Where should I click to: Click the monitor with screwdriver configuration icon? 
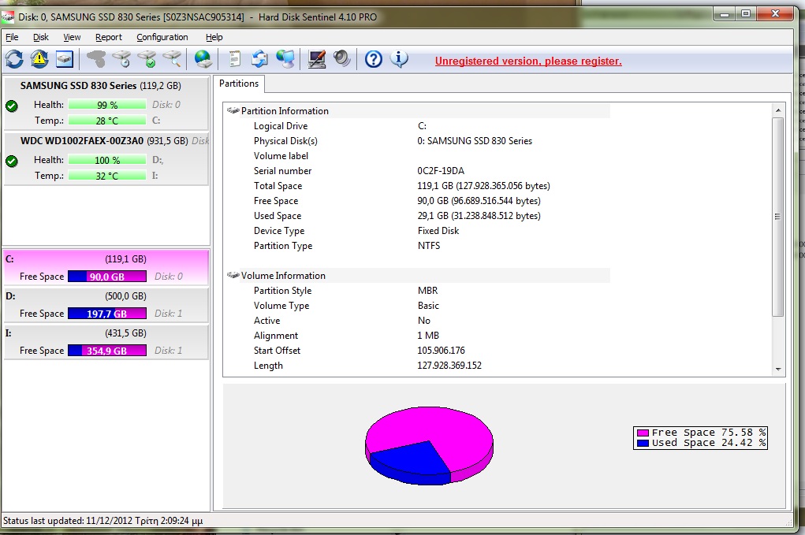click(x=317, y=60)
